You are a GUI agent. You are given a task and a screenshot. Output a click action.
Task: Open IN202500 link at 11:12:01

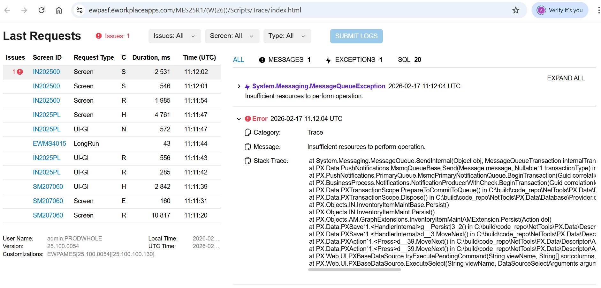(46, 86)
